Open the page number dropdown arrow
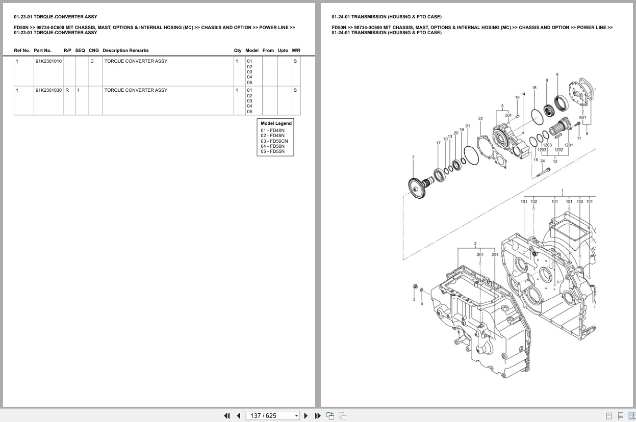 pos(296,416)
